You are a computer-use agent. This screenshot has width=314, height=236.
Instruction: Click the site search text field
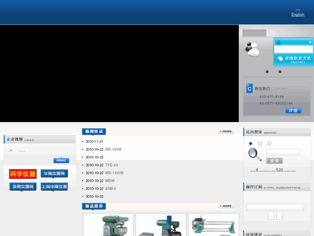(x=283, y=152)
